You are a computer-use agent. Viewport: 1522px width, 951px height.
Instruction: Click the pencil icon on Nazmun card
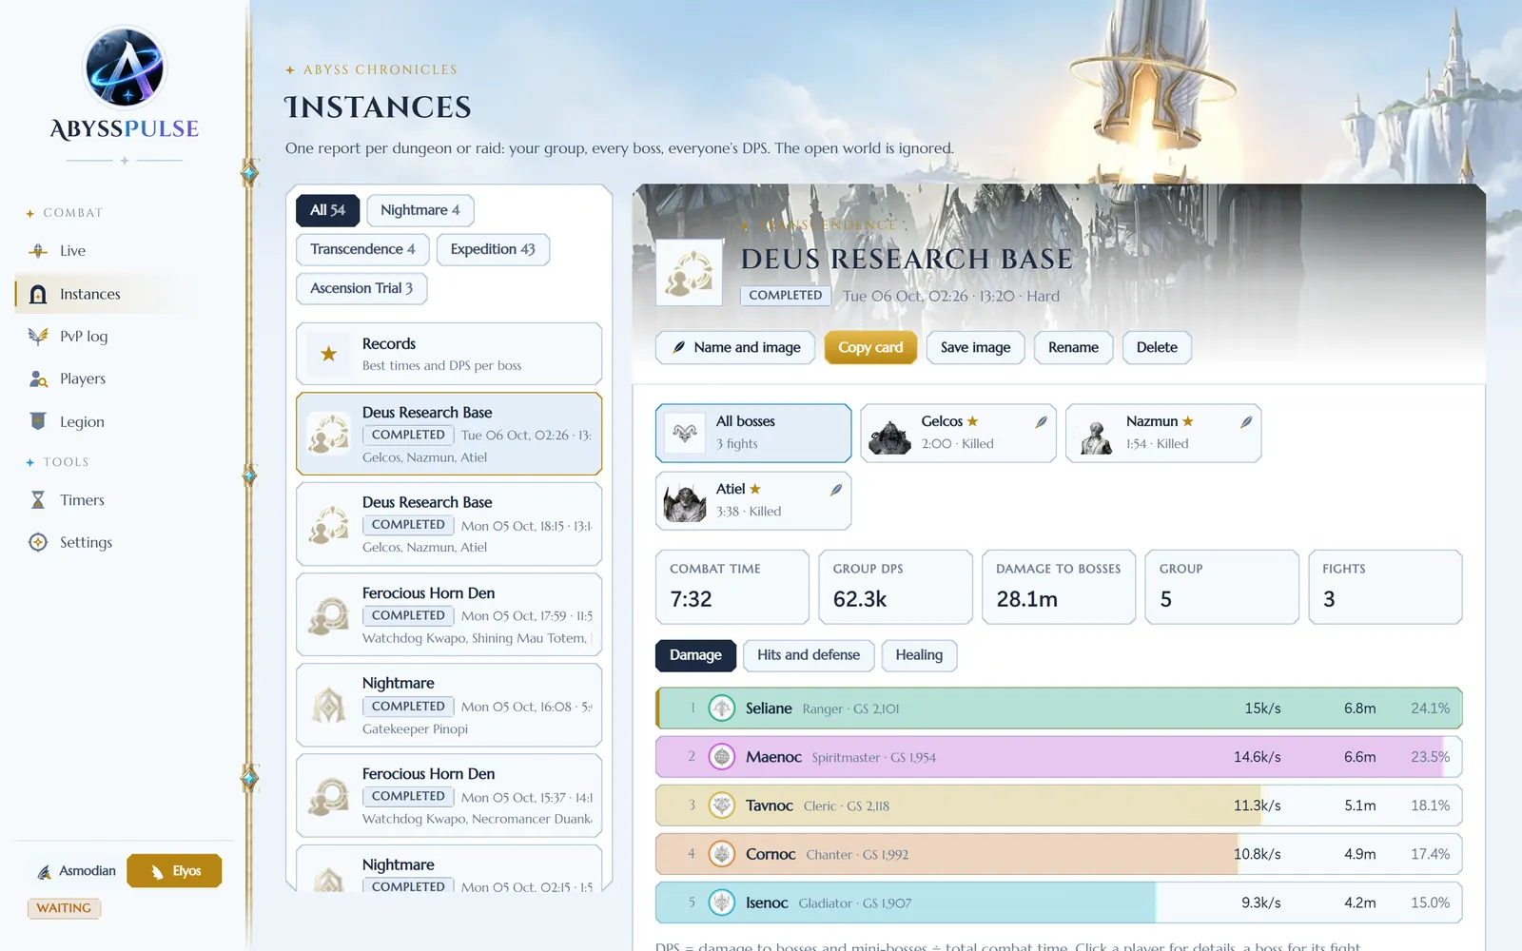(x=1246, y=421)
